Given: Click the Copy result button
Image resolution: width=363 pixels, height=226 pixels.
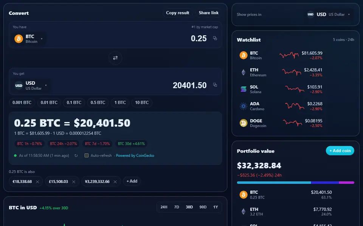Looking at the screenshot, I should tap(178, 13).
